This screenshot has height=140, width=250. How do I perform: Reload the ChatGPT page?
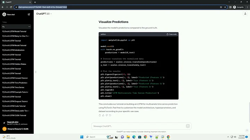[x=11, y=7]
